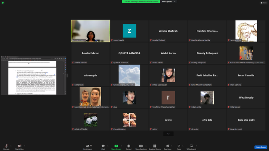The image size is (269, 151).
Task: Select satrio's tile
Action: 168,120
